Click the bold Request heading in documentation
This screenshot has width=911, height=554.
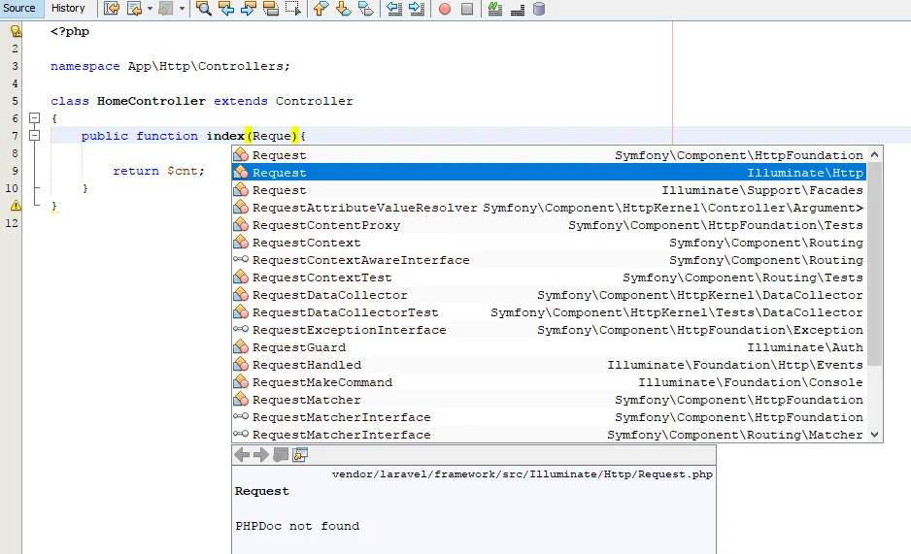(261, 491)
